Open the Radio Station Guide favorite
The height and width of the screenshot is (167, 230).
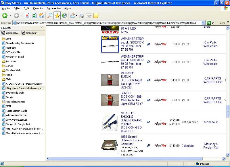point(14,111)
